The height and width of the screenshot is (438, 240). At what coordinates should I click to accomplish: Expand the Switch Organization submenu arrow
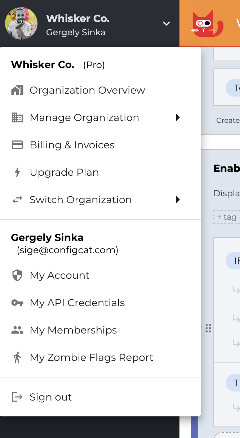pos(178,200)
